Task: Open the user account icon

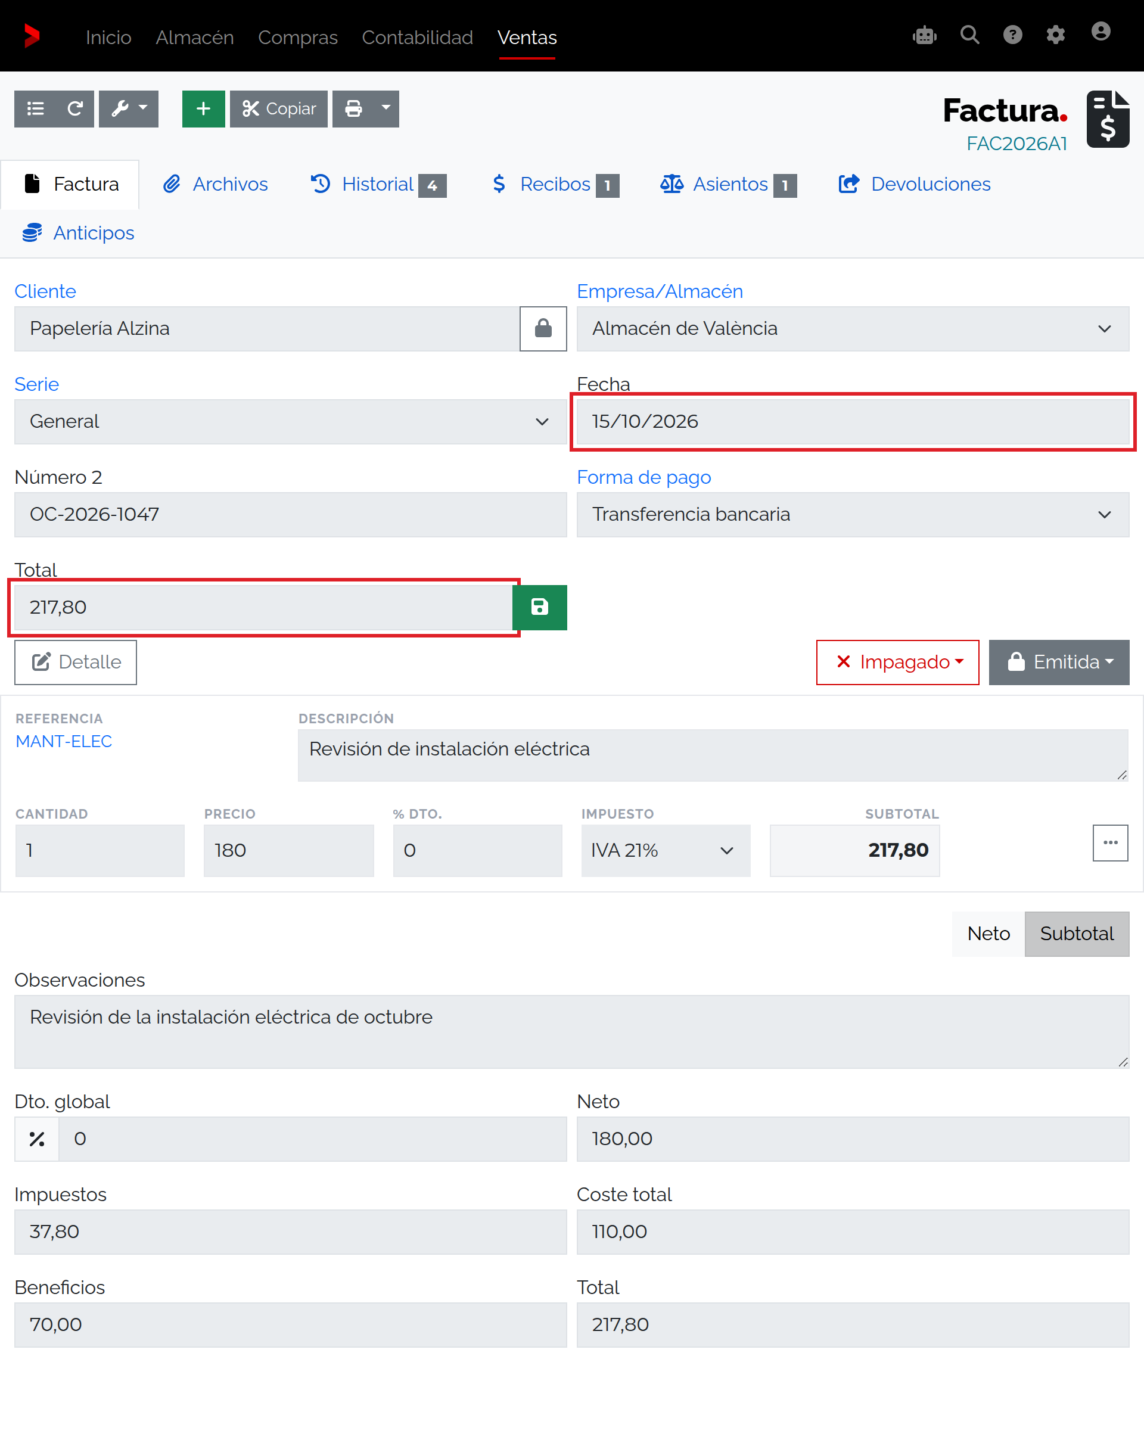Action: (x=1101, y=32)
